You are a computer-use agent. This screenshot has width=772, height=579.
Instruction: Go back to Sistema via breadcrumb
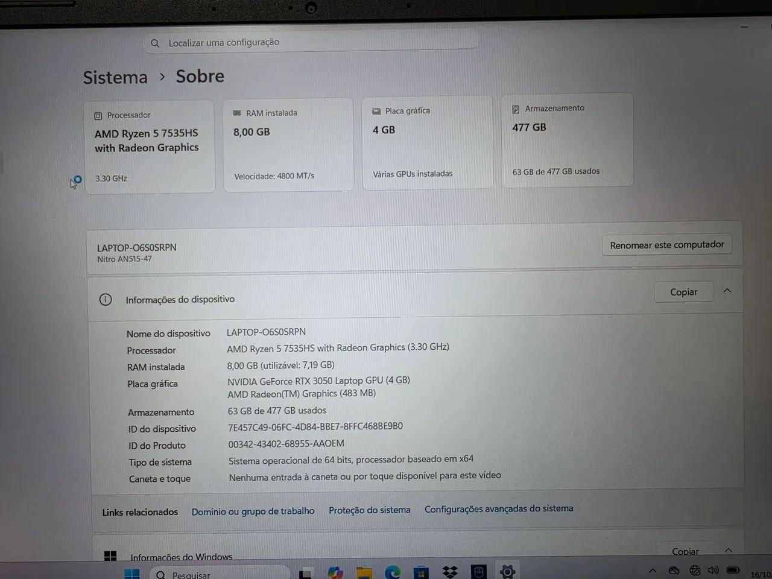pyautogui.click(x=115, y=78)
